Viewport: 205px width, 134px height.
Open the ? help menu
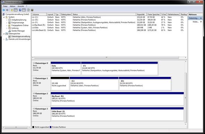26,6
